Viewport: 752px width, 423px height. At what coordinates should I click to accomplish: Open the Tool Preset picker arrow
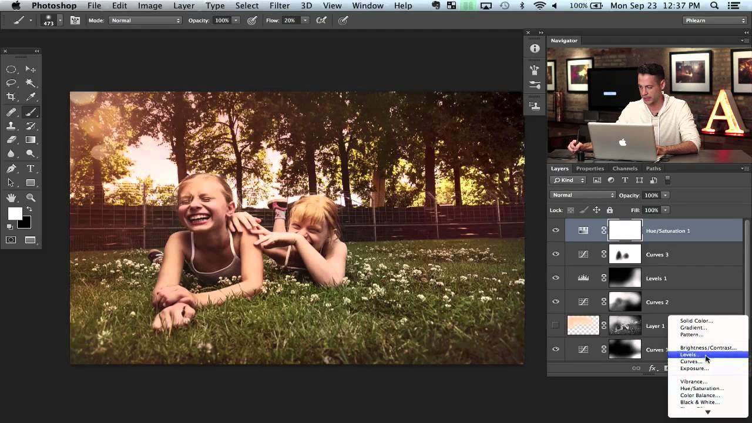click(31, 20)
